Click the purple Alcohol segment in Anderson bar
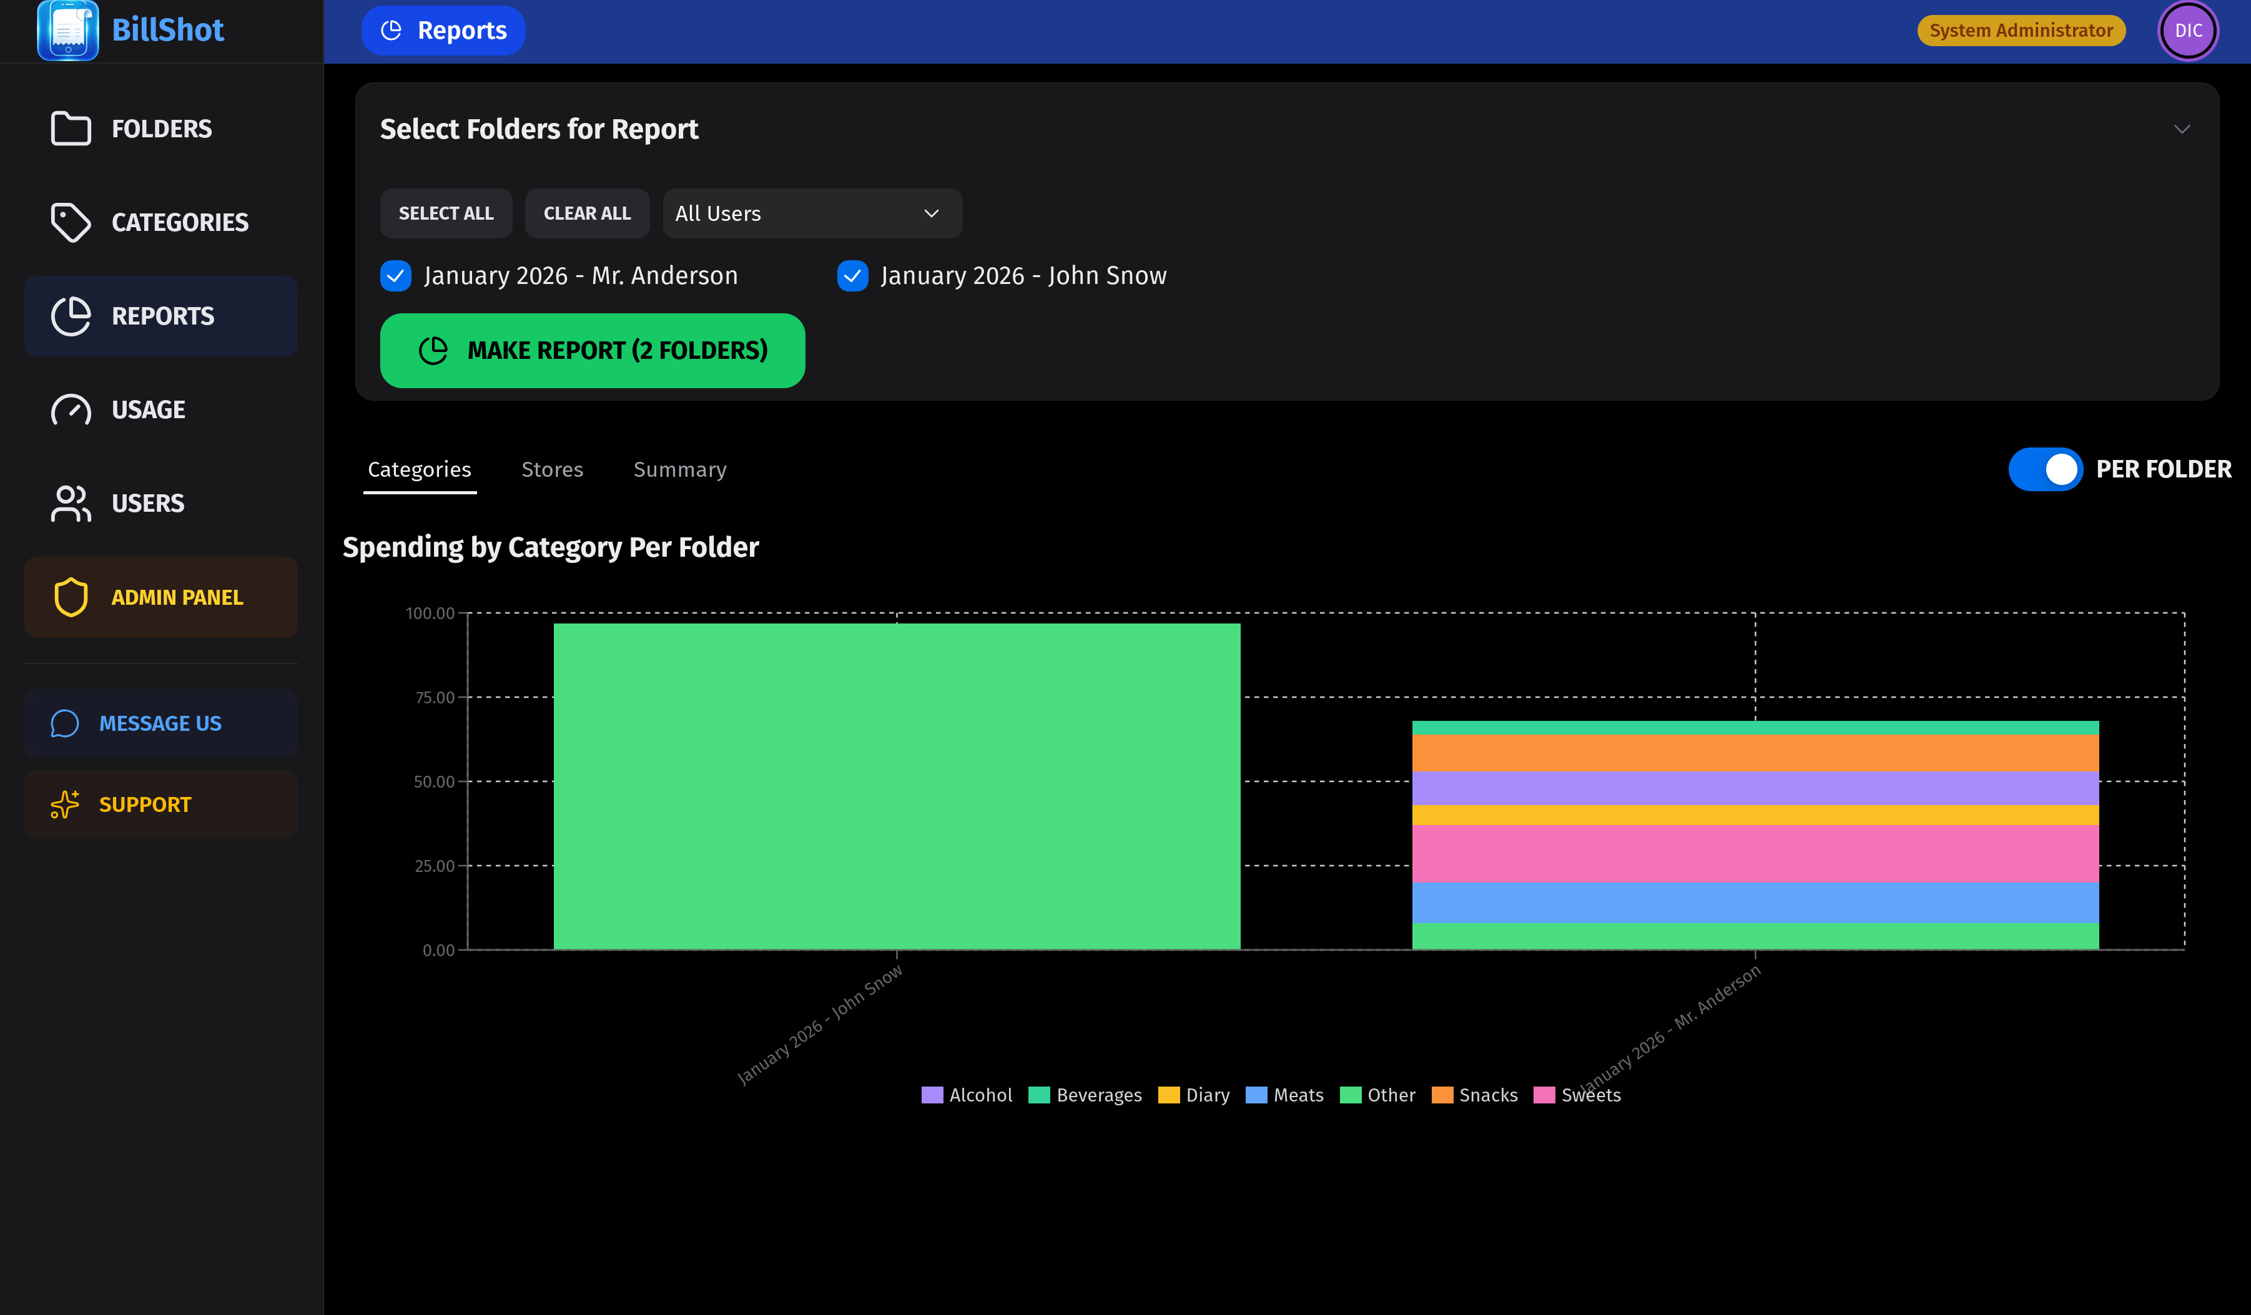Screen dimensions: 2251x1315 pyautogui.click(x=1755, y=788)
